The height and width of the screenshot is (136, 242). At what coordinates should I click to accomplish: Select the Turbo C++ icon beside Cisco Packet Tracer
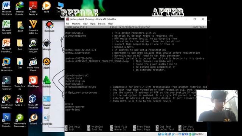click(x=20, y=100)
